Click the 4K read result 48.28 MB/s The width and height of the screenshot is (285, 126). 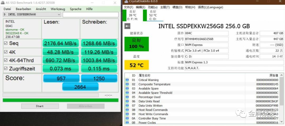61,52
